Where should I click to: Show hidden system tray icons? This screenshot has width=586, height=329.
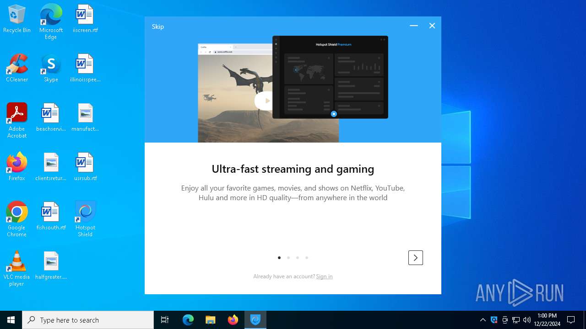pos(483,320)
